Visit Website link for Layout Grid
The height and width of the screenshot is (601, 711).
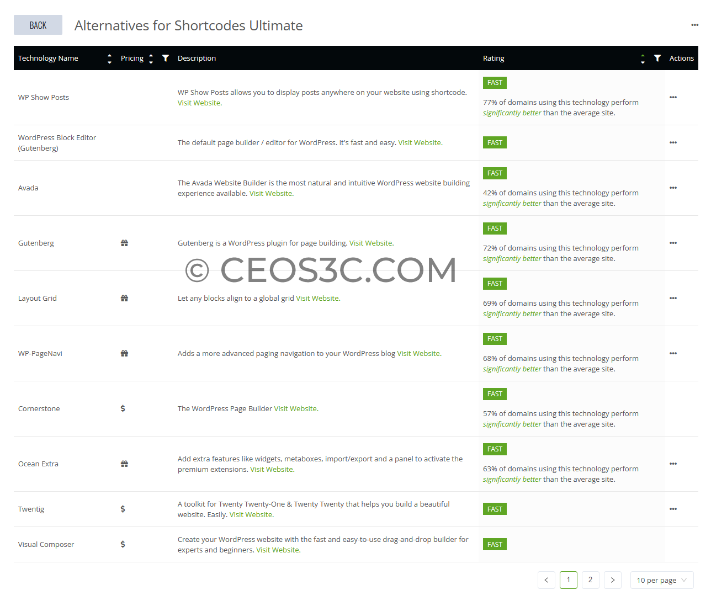[x=317, y=298]
